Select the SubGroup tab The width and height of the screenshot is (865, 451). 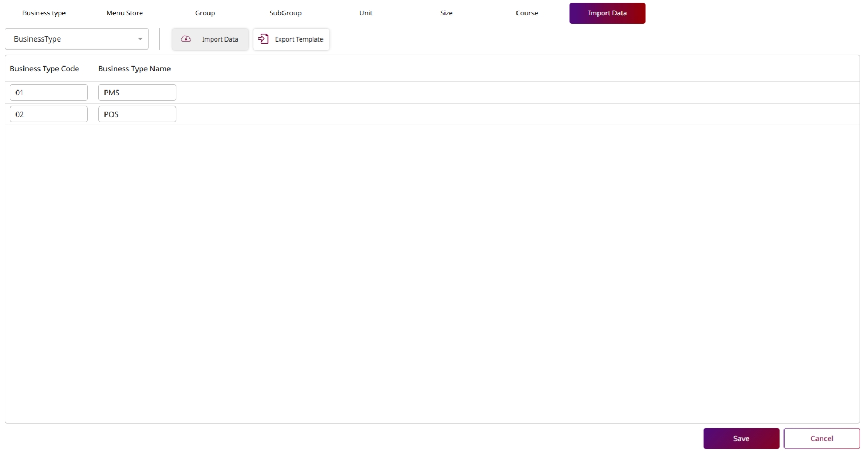pos(286,13)
